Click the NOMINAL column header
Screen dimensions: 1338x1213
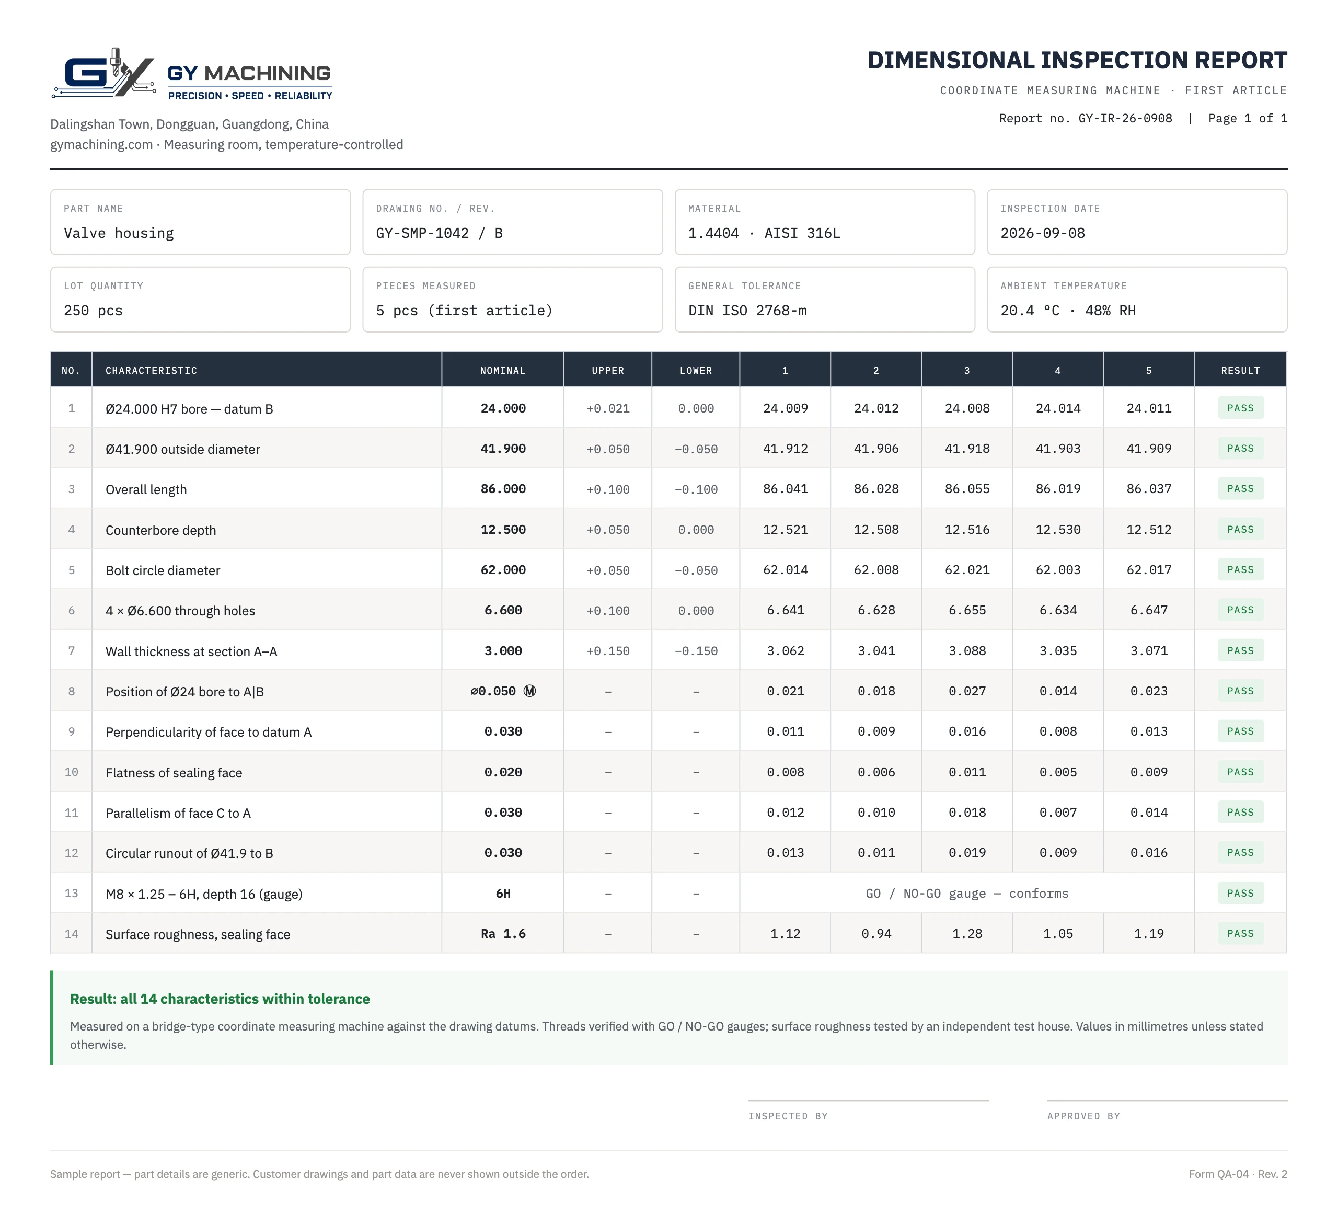pos(502,371)
